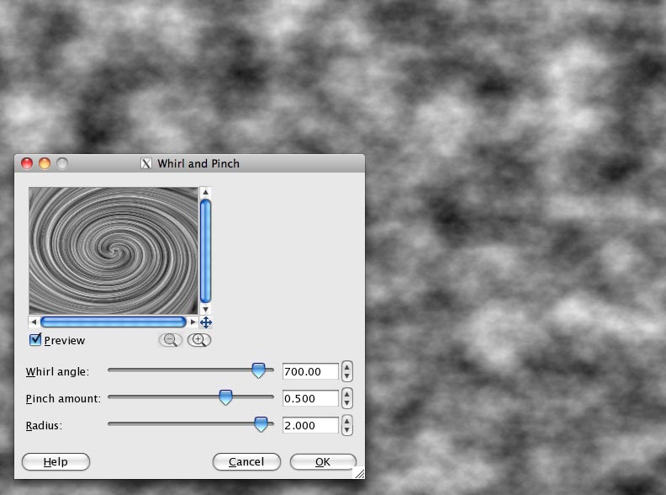Click the Radius value field
Screen dimensions: 666x495
pyautogui.click(x=310, y=425)
